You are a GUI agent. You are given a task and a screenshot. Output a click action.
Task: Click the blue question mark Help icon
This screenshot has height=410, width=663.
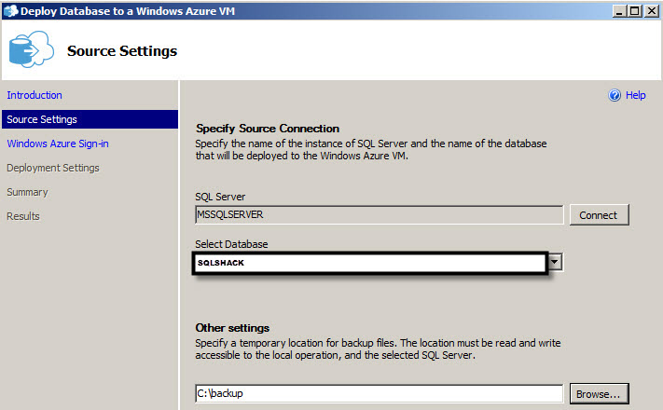click(615, 95)
